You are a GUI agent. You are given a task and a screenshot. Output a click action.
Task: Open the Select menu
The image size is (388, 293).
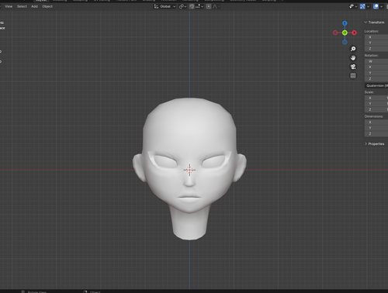(22, 6)
